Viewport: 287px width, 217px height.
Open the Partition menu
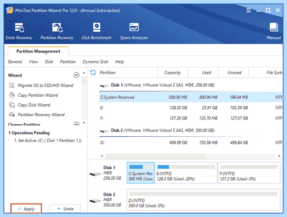(x=68, y=62)
